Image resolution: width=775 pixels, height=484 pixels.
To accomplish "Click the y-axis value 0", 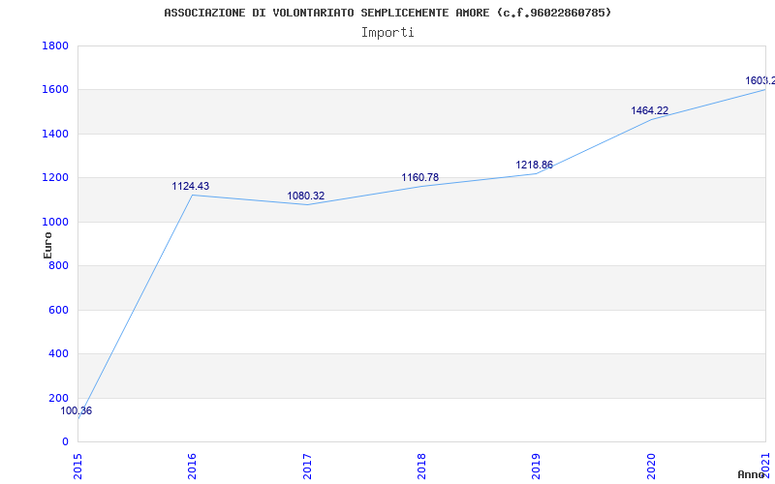I will click(x=65, y=442).
